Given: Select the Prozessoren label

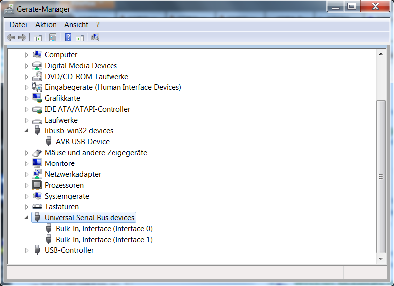Looking at the screenshot, I should coord(64,185).
